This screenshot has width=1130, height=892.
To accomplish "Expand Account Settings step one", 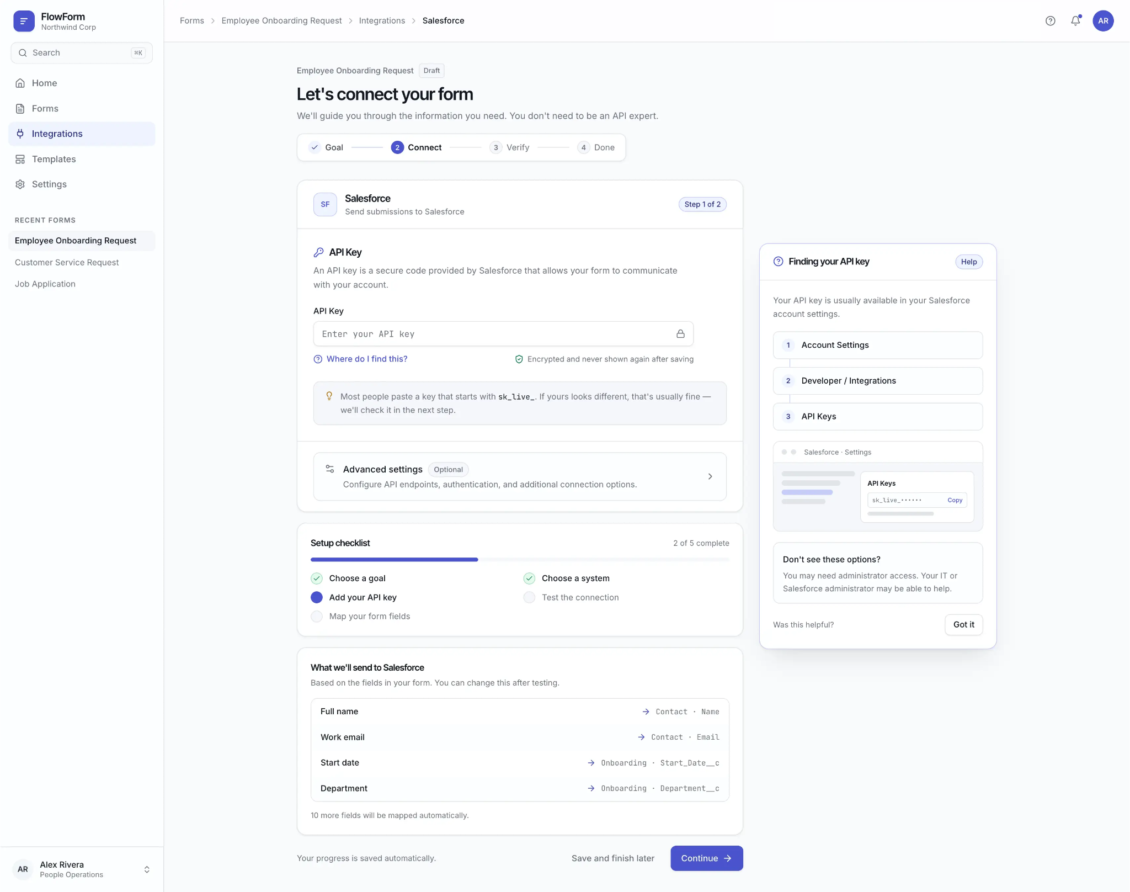I will tap(877, 346).
